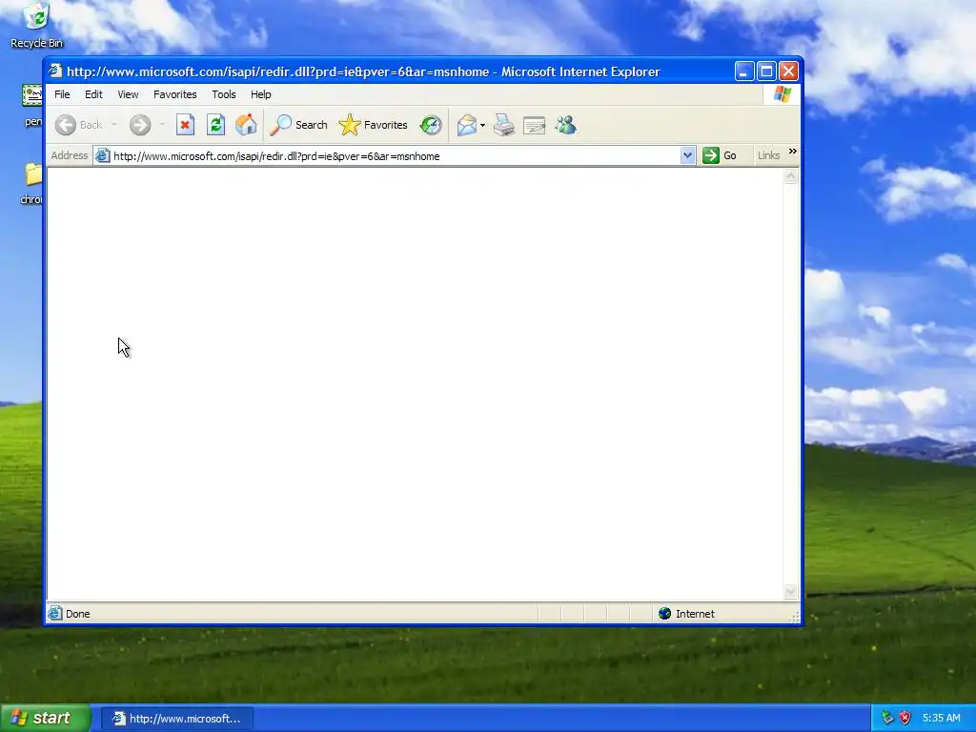Expand the Links toolbar chevron
The width and height of the screenshot is (976, 732).
tap(792, 152)
